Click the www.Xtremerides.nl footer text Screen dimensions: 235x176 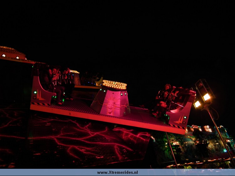(x=118, y=173)
